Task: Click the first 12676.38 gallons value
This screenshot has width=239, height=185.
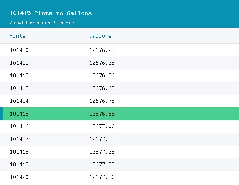Action: point(102,63)
